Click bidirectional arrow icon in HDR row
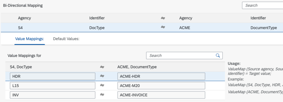 pos(102,76)
